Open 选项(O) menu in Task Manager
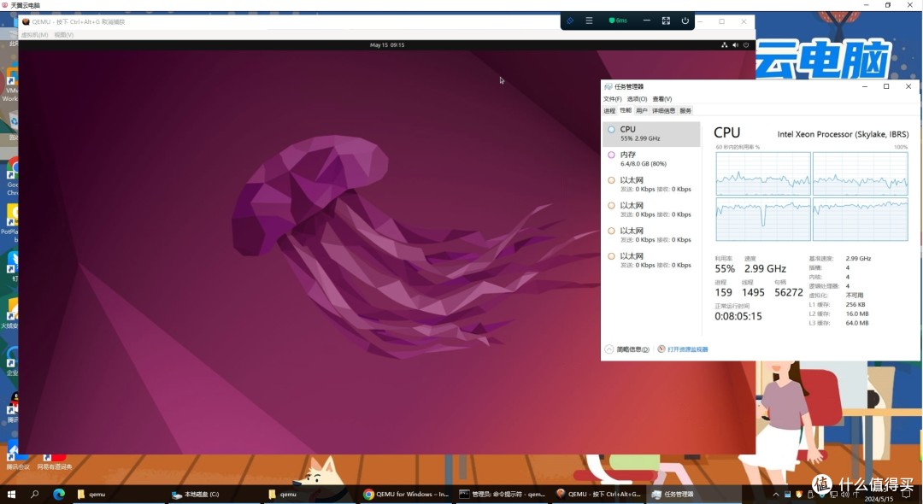This screenshot has height=504, width=923. pos(637,99)
